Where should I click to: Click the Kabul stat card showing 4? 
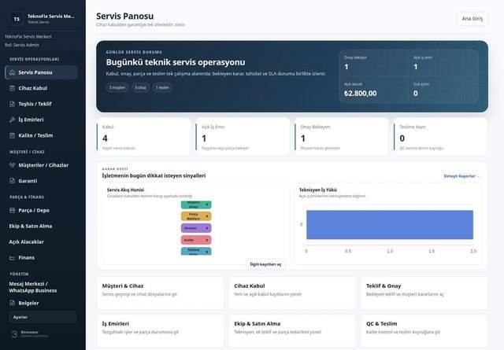click(x=143, y=137)
